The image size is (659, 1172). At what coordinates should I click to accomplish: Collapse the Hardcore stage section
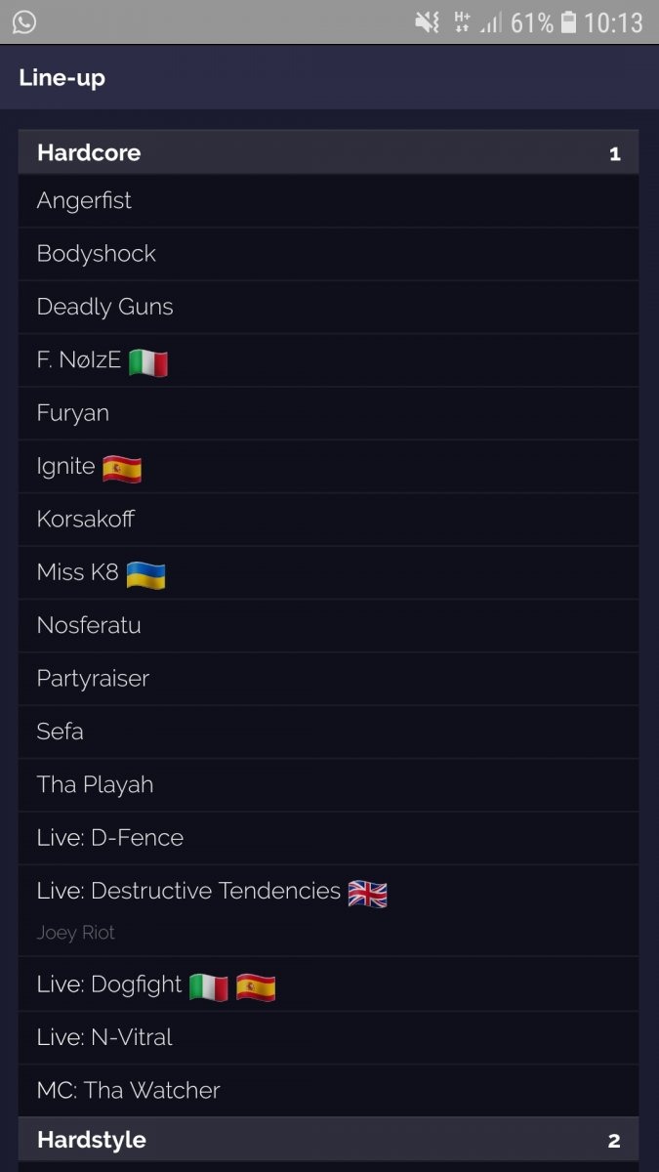328,152
